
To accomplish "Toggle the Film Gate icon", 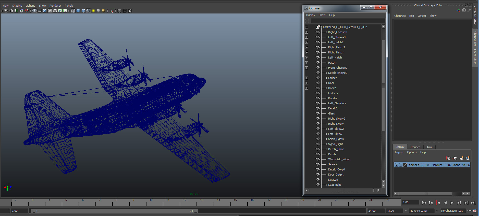I will click(40, 11).
